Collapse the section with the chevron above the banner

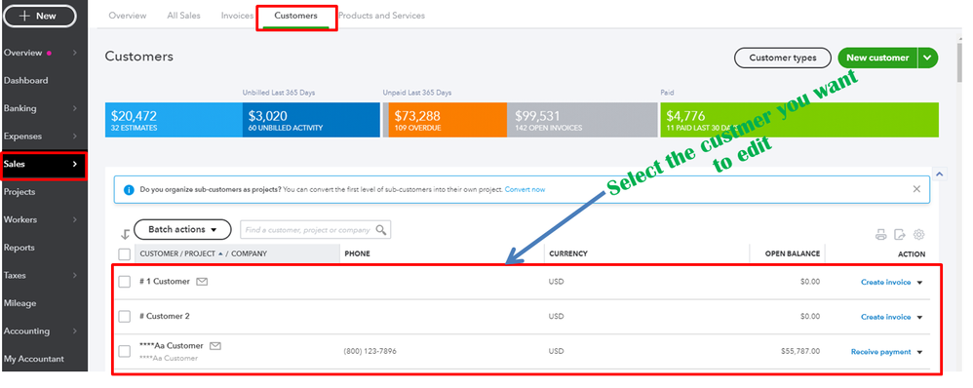pyautogui.click(x=940, y=175)
